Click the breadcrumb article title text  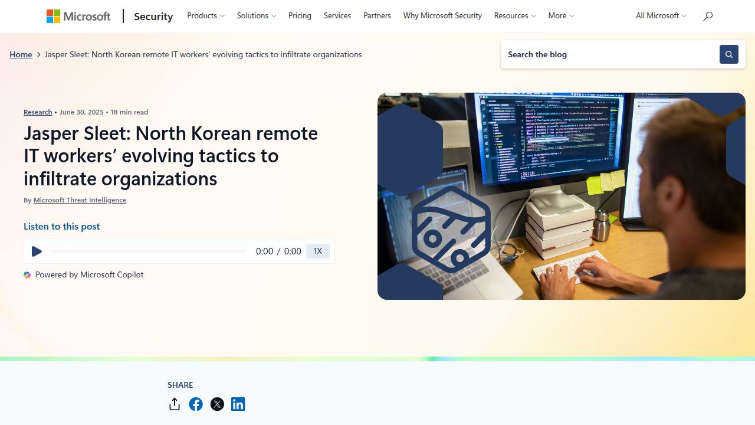[203, 54]
